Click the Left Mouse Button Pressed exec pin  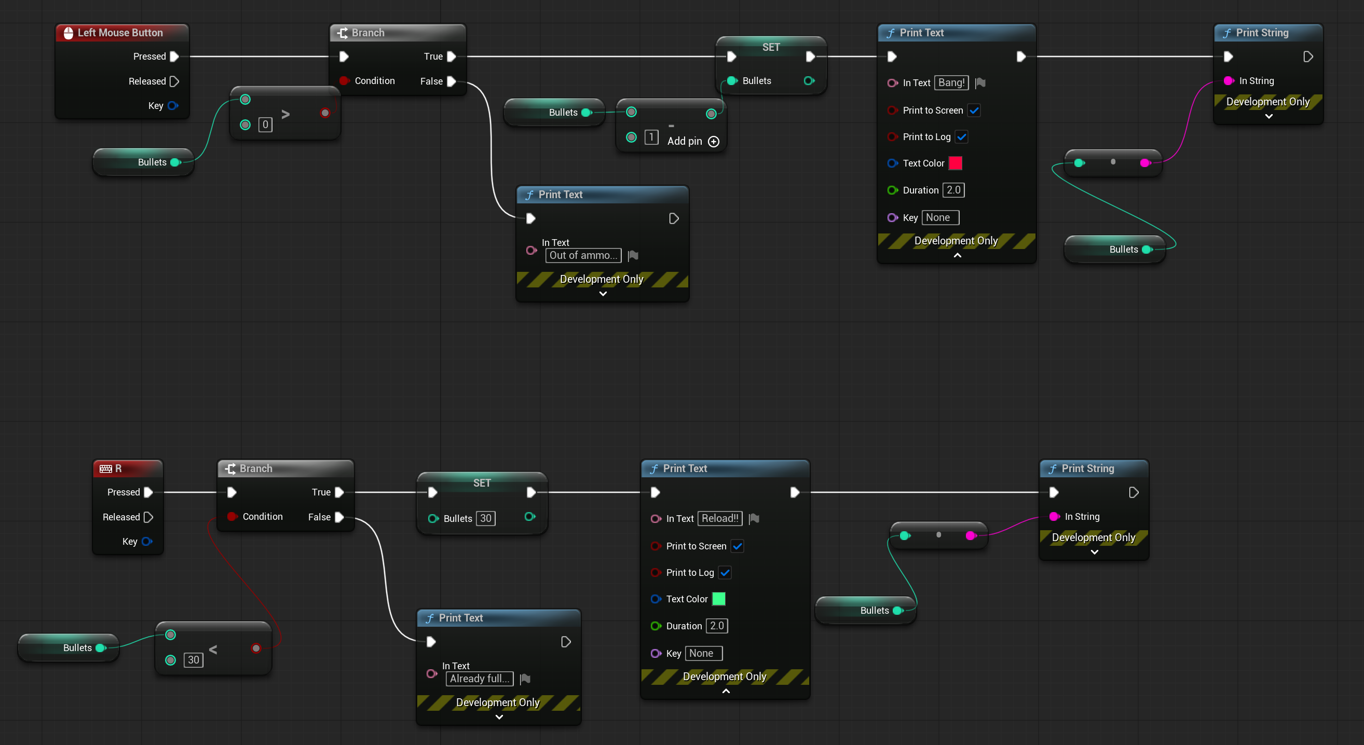174,57
